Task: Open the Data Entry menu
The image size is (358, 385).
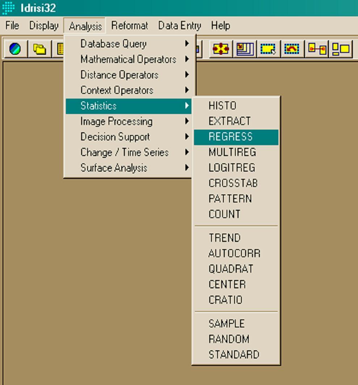Action: point(180,26)
